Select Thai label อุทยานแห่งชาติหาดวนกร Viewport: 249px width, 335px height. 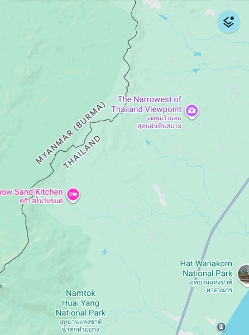pos(211,286)
